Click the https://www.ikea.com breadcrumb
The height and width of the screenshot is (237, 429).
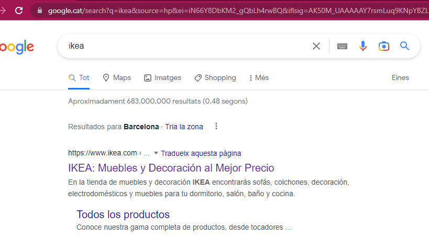pyautogui.click(x=102, y=153)
